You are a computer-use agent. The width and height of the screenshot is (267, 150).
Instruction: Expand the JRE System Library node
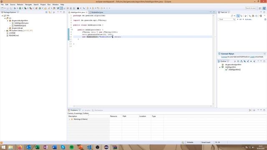pos(5,30)
